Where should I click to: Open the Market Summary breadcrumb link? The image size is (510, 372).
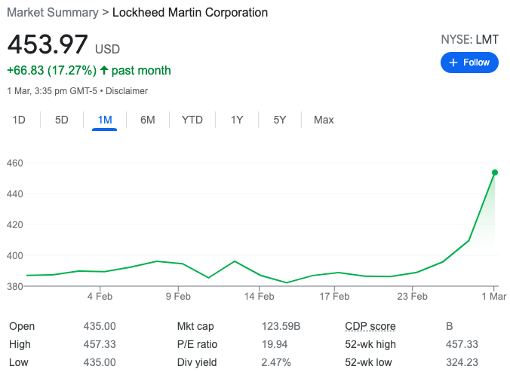point(52,13)
